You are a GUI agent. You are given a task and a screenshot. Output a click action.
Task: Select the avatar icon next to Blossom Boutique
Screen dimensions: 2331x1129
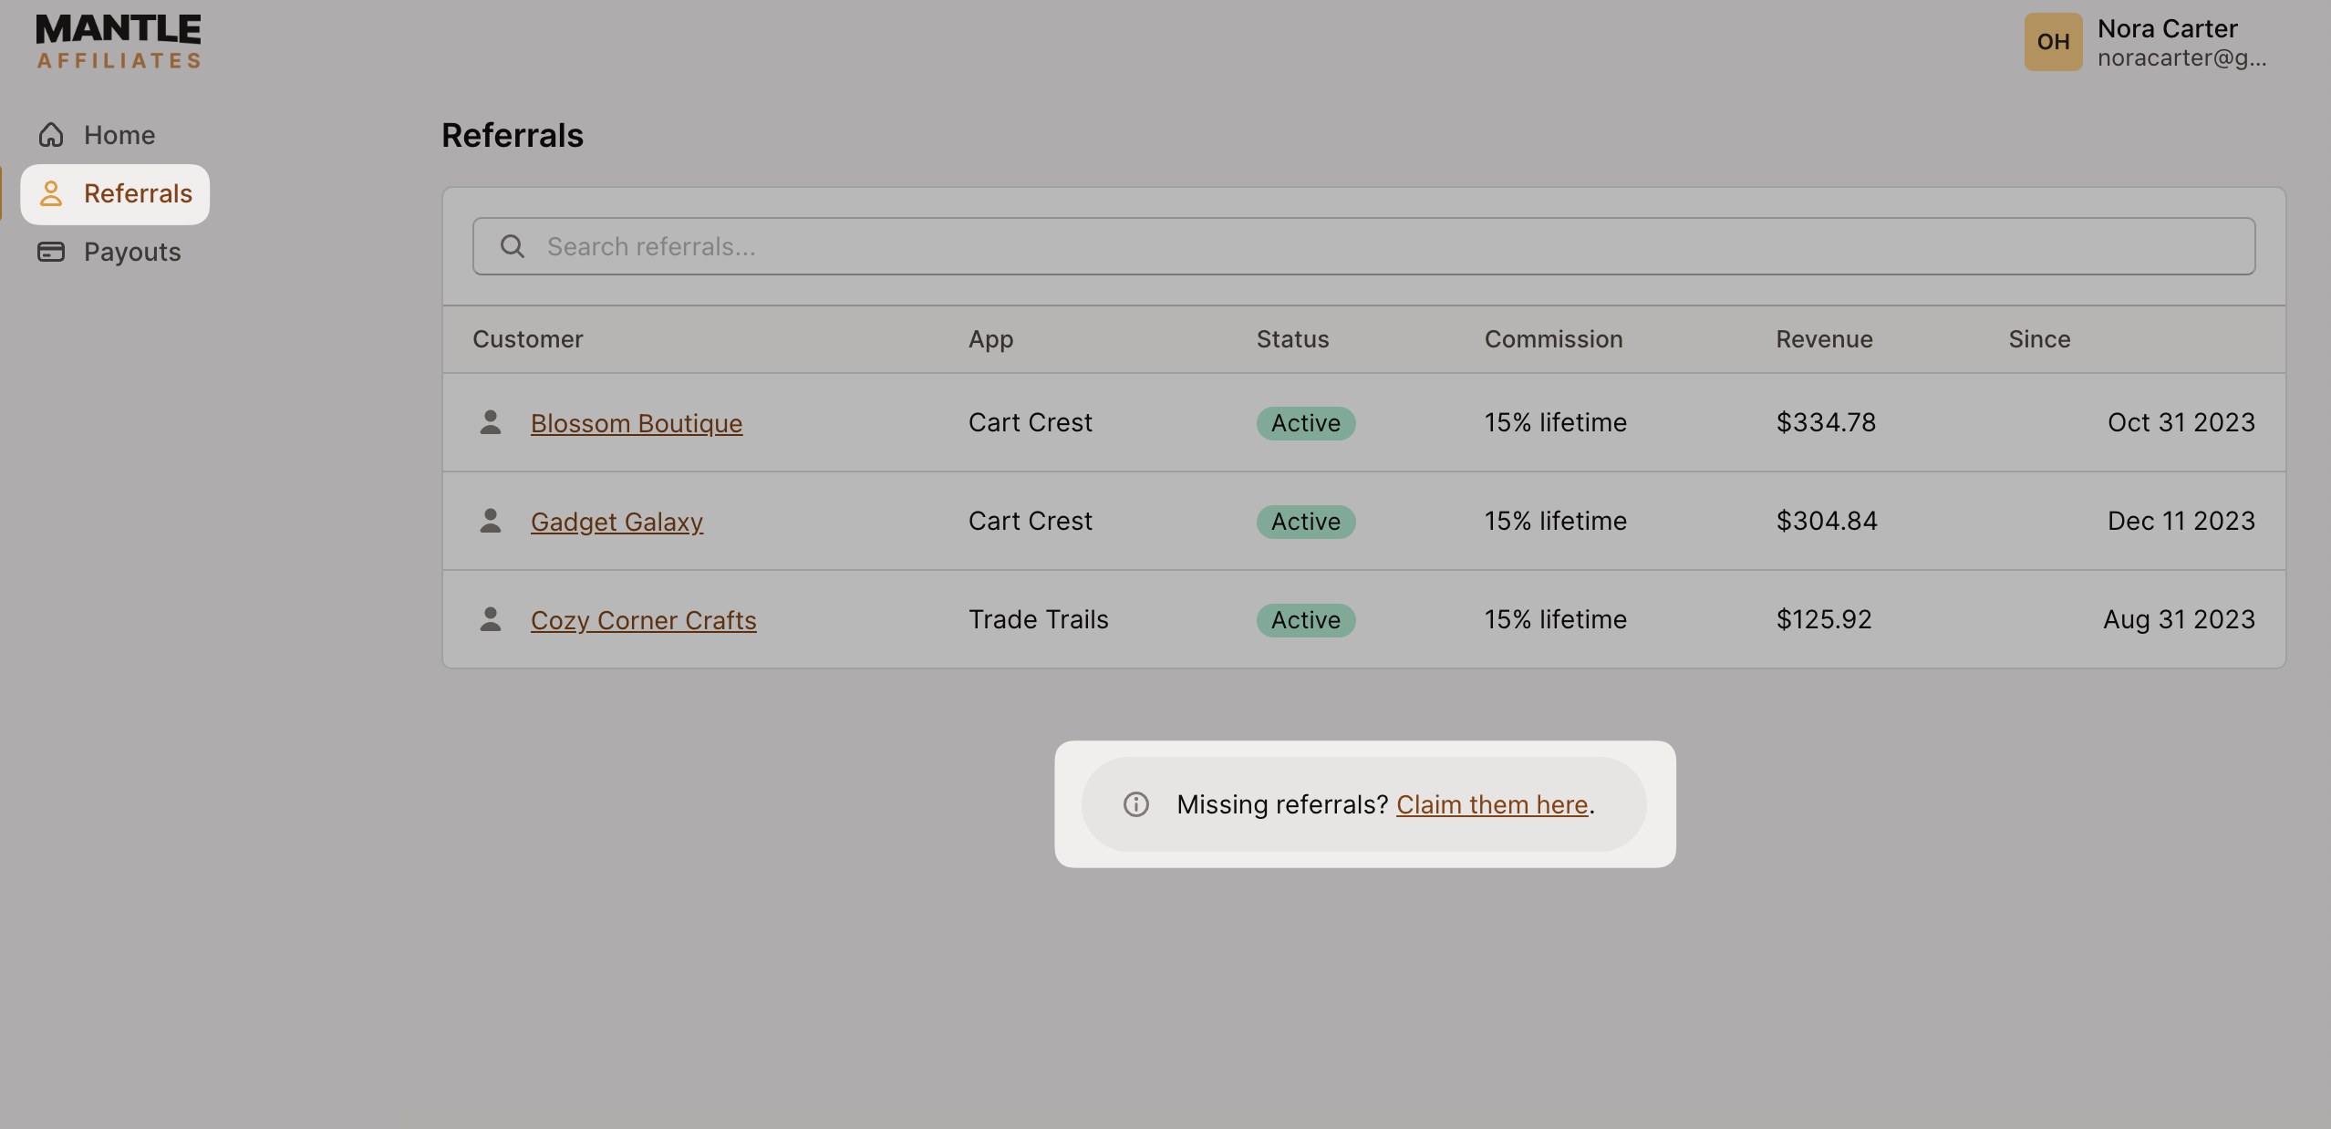[491, 421]
